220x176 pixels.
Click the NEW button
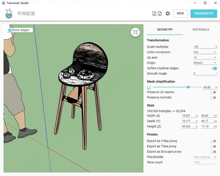click(180, 13)
